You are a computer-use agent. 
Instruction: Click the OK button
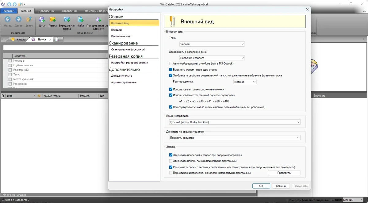(x=261, y=186)
